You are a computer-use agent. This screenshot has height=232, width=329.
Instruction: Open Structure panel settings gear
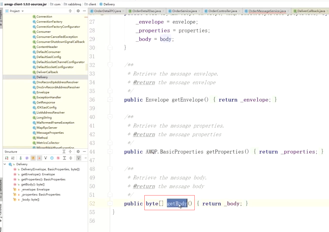[x=78, y=152]
